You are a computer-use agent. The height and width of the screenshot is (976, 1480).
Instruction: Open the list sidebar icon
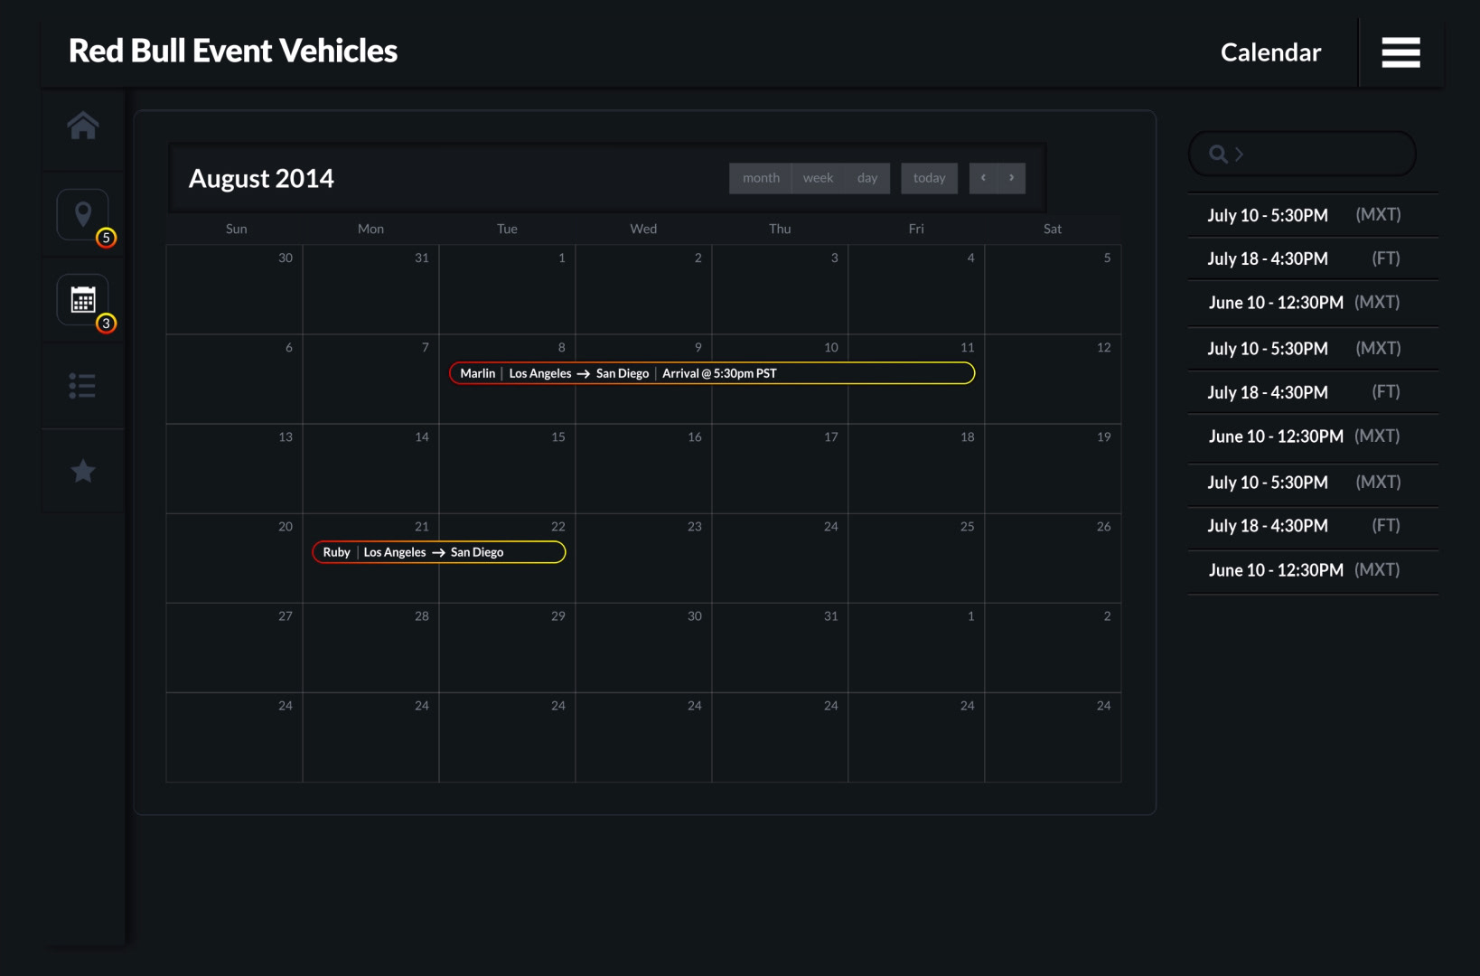(x=82, y=386)
